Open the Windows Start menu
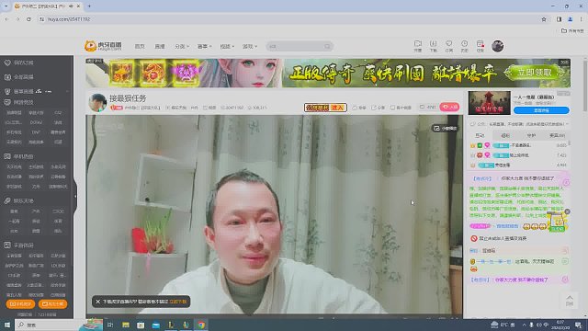The height and width of the screenshot is (331, 588). (x=7, y=325)
